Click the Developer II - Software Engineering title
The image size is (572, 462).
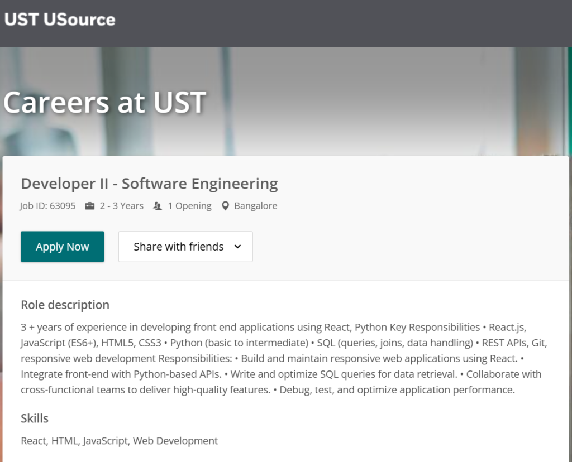click(x=150, y=184)
